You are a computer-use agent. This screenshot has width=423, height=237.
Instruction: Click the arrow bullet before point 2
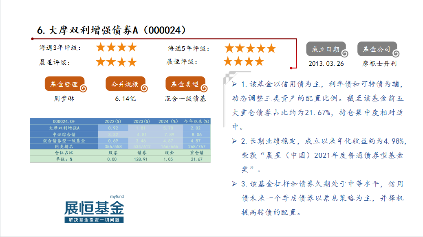pos(234,141)
